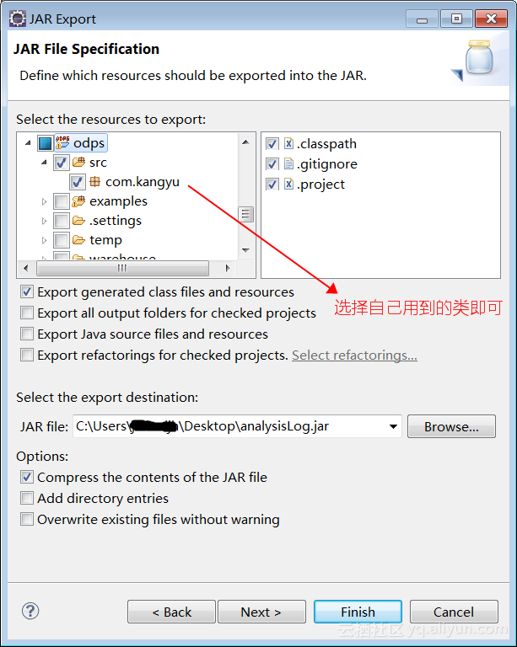Click the src source folder icon
Viewport: 517px width, 647px height.
point(78,162)
